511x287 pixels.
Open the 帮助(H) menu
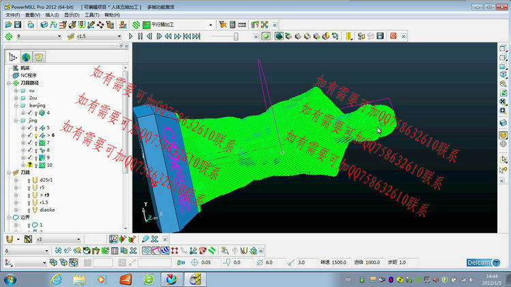coord(112,15)
